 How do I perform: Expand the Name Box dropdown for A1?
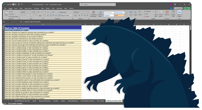coord(12,22)
